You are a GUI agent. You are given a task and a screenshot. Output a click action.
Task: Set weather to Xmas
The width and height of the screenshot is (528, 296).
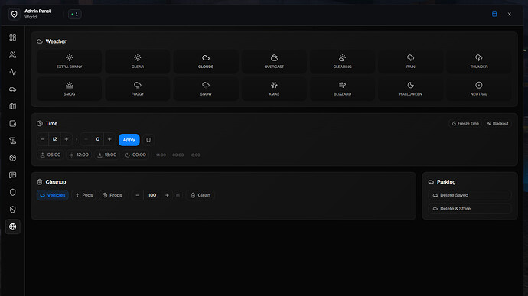pyautogui.click(x=274, y=89)
